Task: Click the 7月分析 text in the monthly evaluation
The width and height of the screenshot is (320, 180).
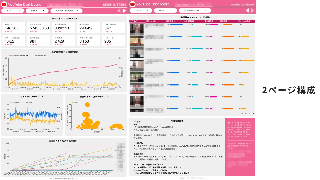Action: pos(137,122)
